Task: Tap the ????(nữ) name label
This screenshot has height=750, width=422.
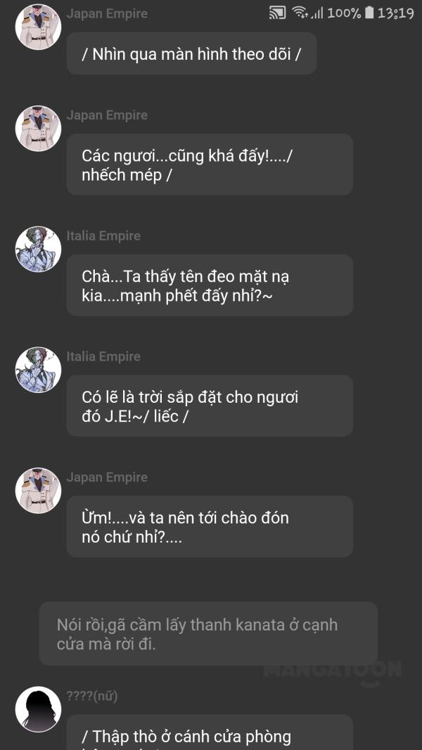Action: click(92, 697)
